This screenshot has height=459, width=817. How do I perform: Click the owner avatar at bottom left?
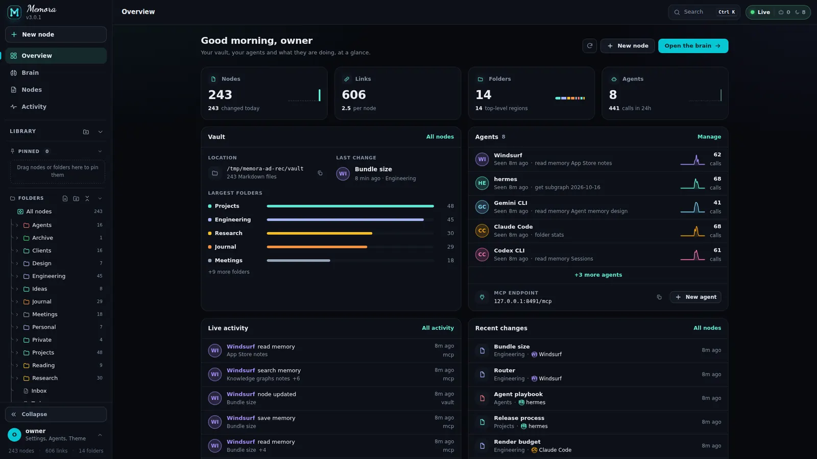14,435
